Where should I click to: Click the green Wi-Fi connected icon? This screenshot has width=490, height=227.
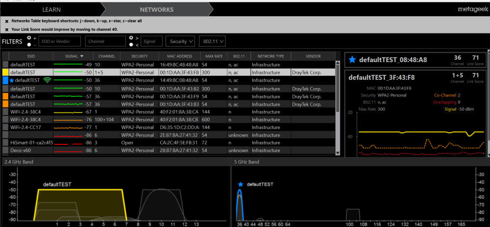pos(48,80)
